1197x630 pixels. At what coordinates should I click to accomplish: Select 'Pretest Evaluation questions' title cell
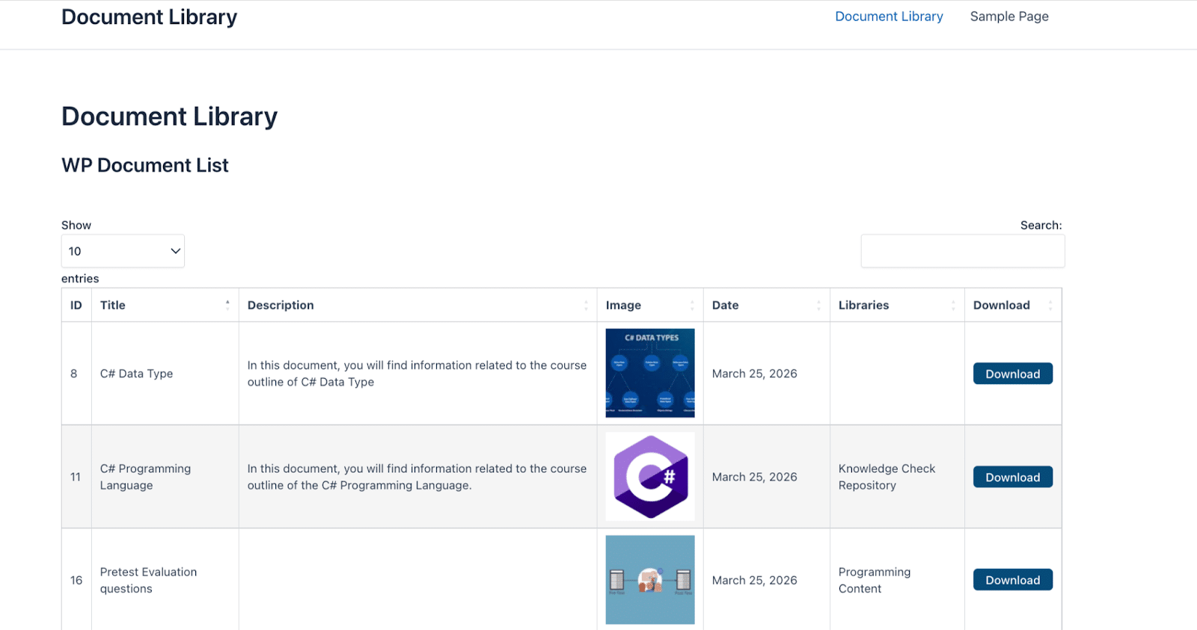[165, 580]
